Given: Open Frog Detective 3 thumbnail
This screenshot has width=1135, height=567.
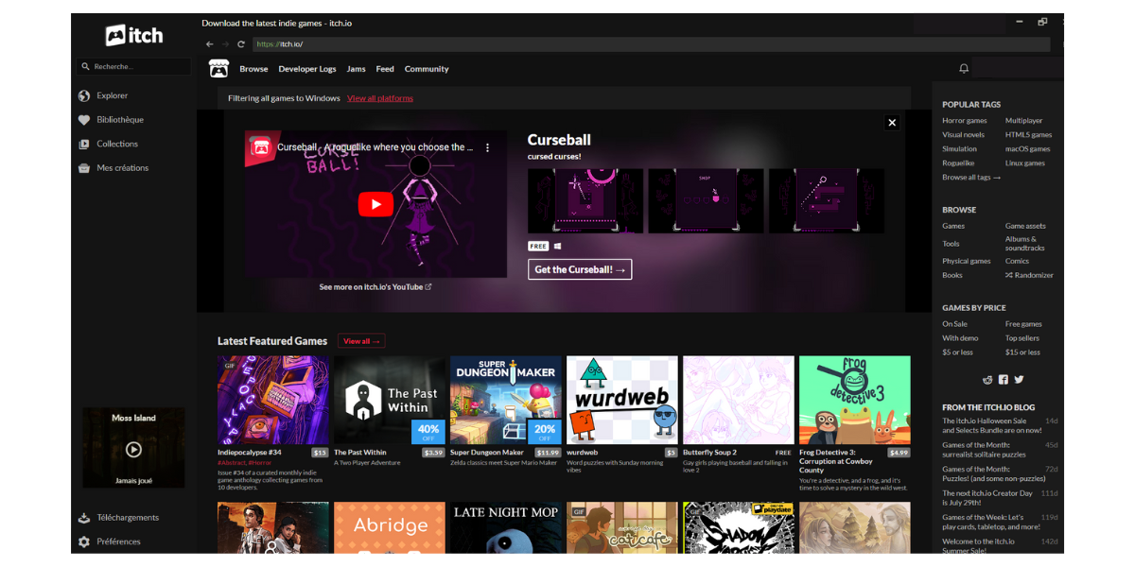Looking at the screenshot, I should pyautogui.click(x=855, y=400).
